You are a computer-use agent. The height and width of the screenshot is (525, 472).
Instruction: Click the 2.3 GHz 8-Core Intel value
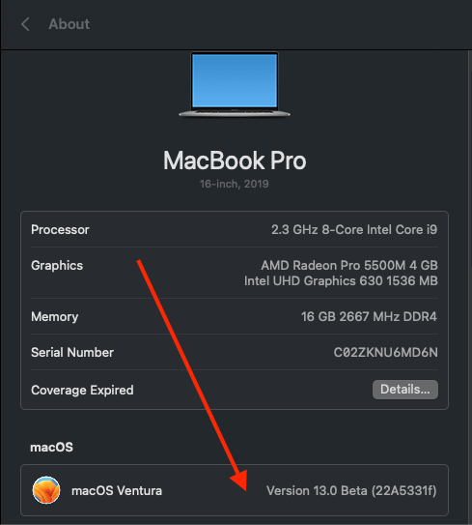tap(354, 230)
